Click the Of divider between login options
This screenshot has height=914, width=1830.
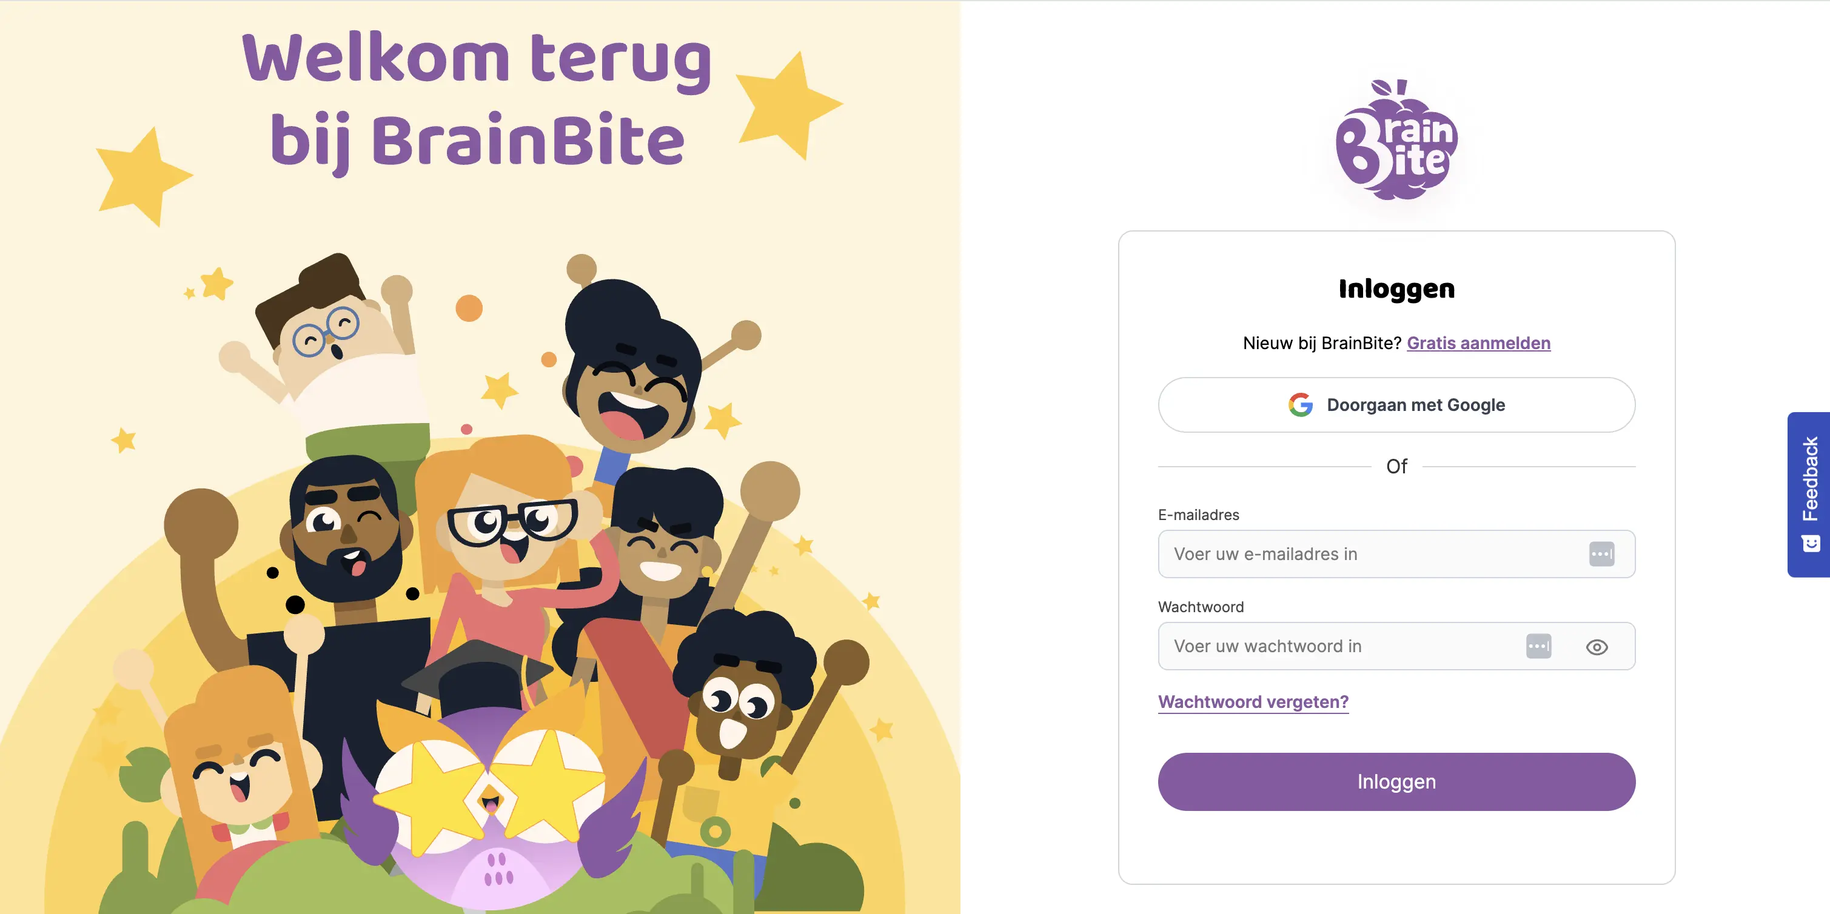click(1395, 466)
